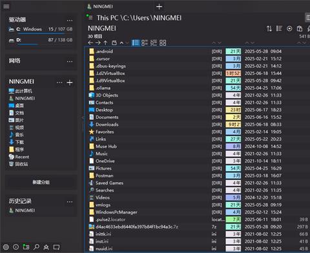The width and height of the screenshot is (310, 253).
Task: Open the 历史记录 three-dot menu
Action: coord(70,202)
